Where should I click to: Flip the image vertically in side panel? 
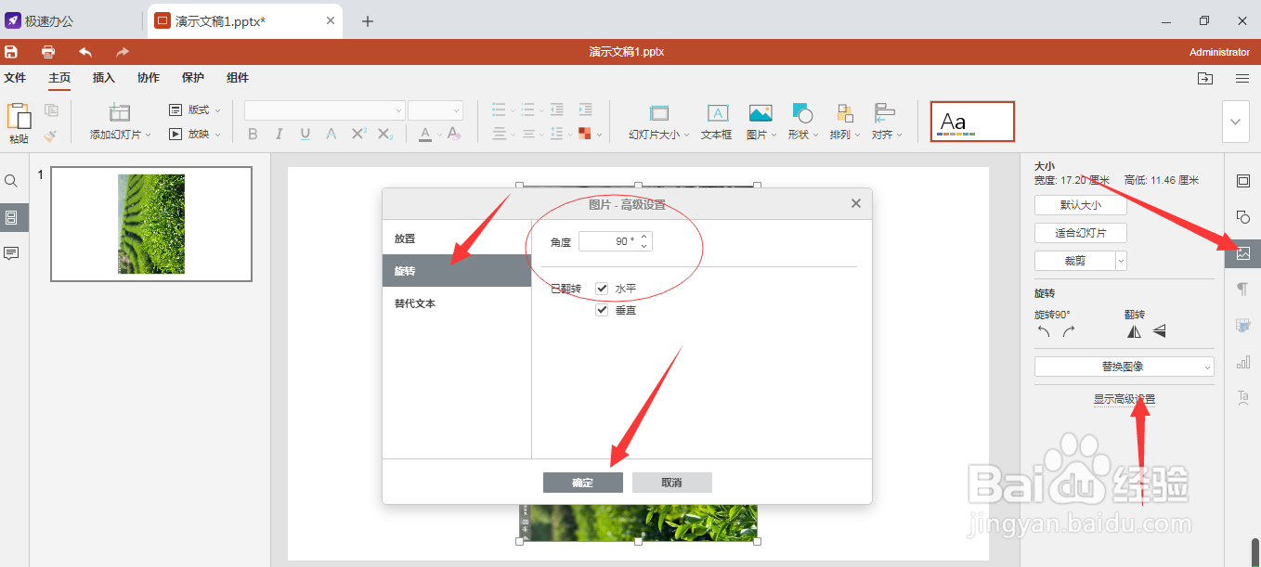1159,331
